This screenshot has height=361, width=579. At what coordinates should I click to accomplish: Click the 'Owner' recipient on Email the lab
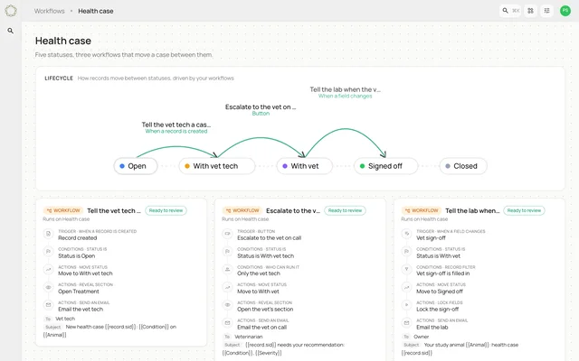421,337
